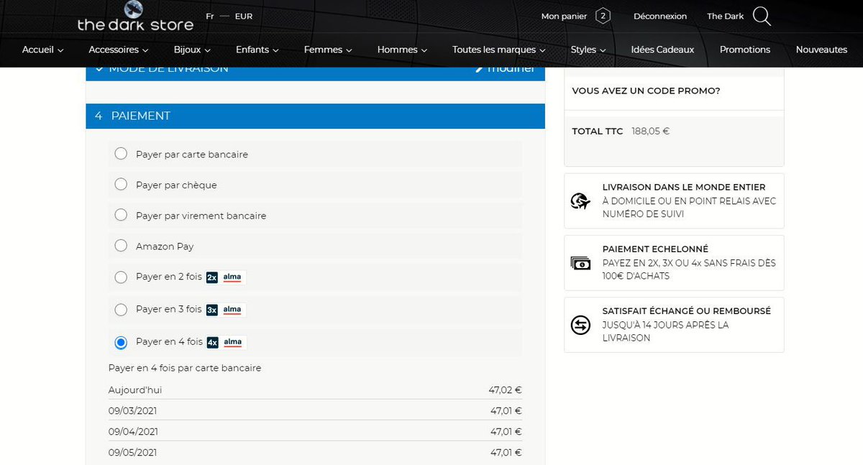Expand the Bijoux menu

click(192, 50)
